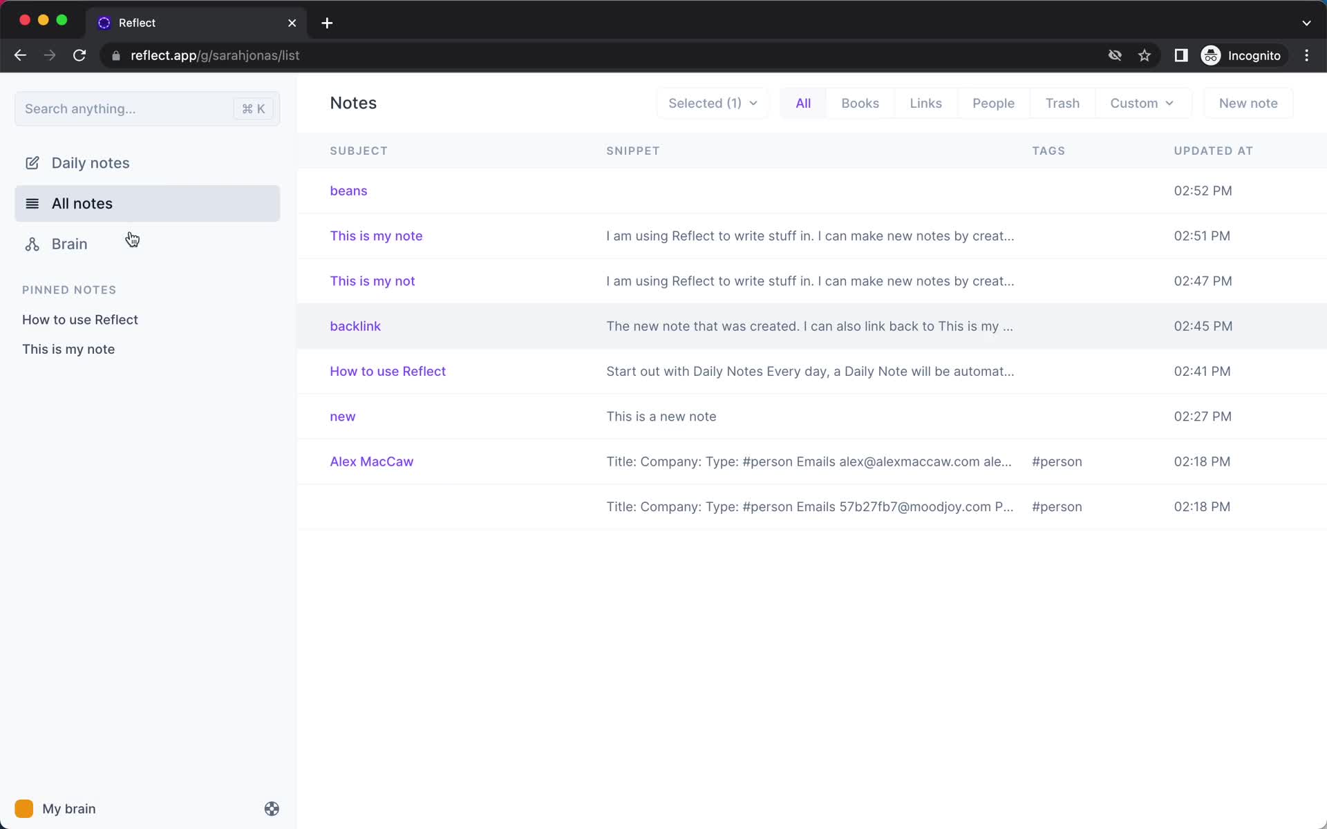
Task: Click snippet 'This is a new note'
Action: pos(661,417)
